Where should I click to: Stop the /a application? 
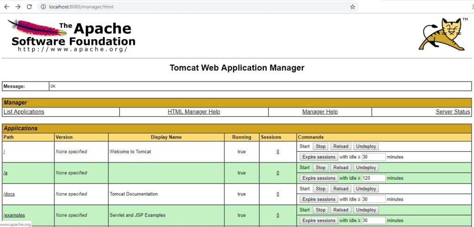click(320, 168)
